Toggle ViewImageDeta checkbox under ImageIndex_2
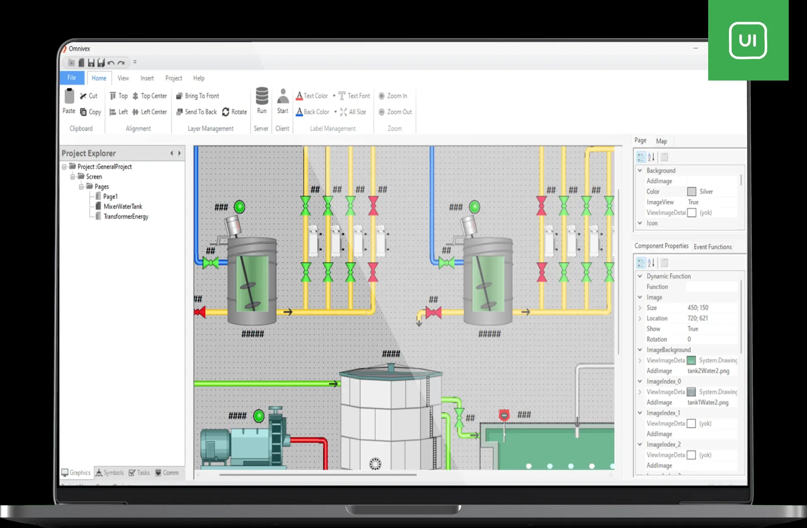Screen dimensions: 807x528 point(691,455)
